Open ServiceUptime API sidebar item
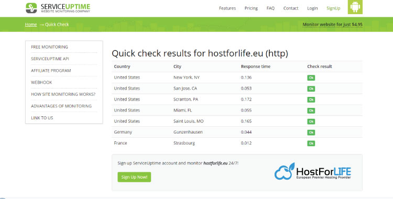Screen dimensions: 393x199 [50, 59]
